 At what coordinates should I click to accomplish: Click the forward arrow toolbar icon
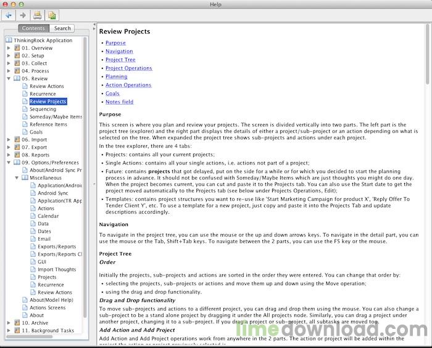click(x=23, y=15)
